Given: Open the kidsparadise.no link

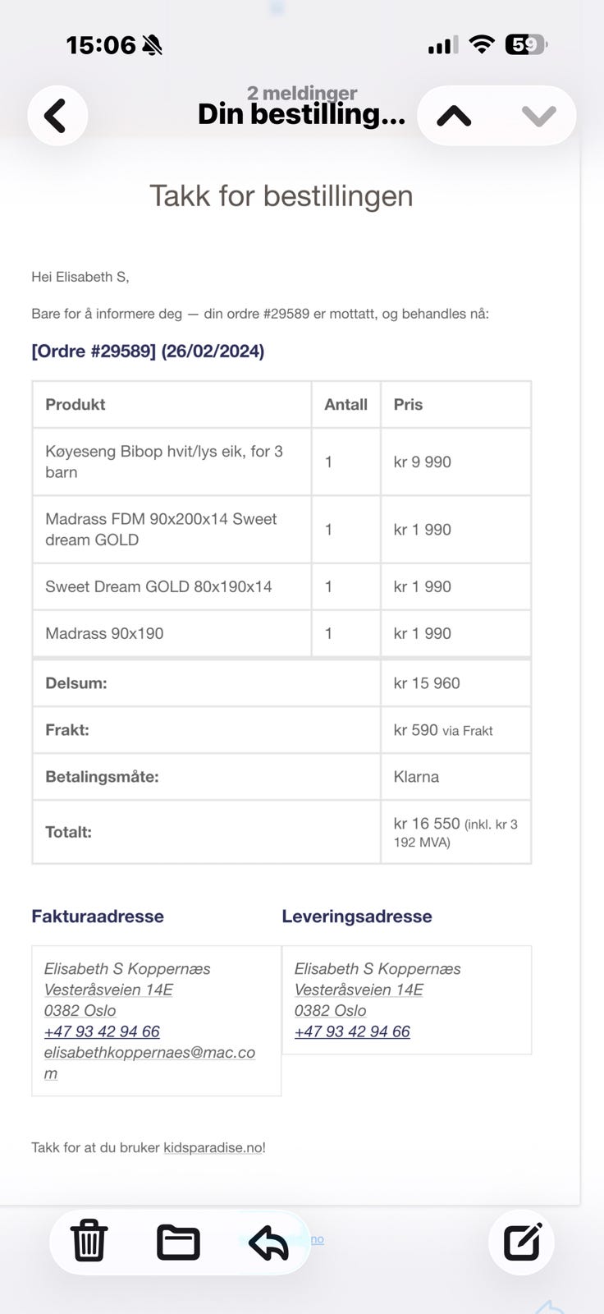Looking at the screenshot, I should tap(213, 1147).
